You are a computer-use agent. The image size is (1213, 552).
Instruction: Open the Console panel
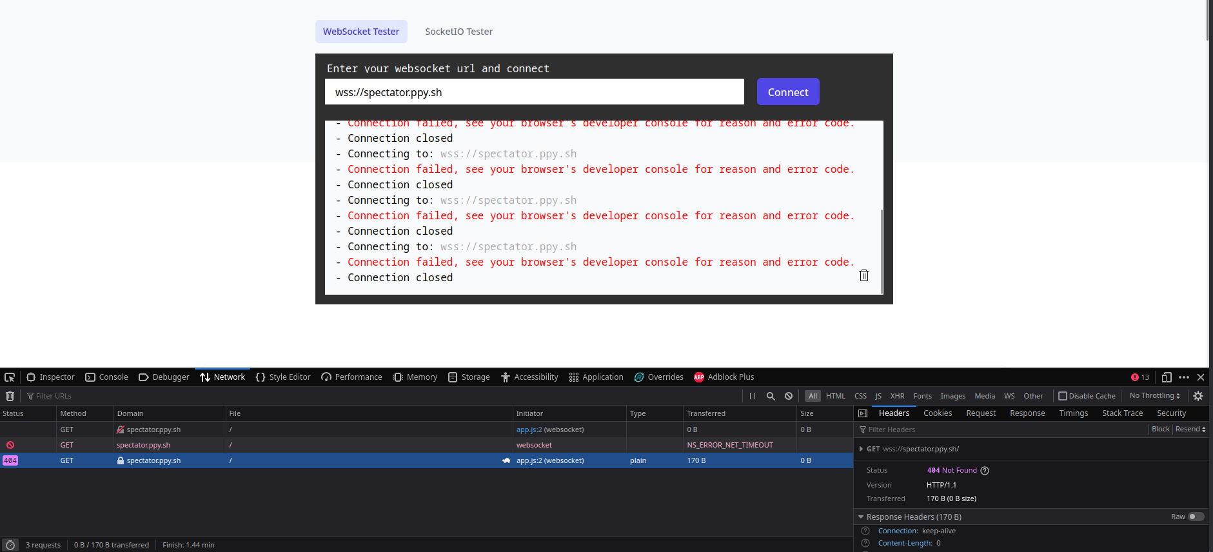pos(107,377)
